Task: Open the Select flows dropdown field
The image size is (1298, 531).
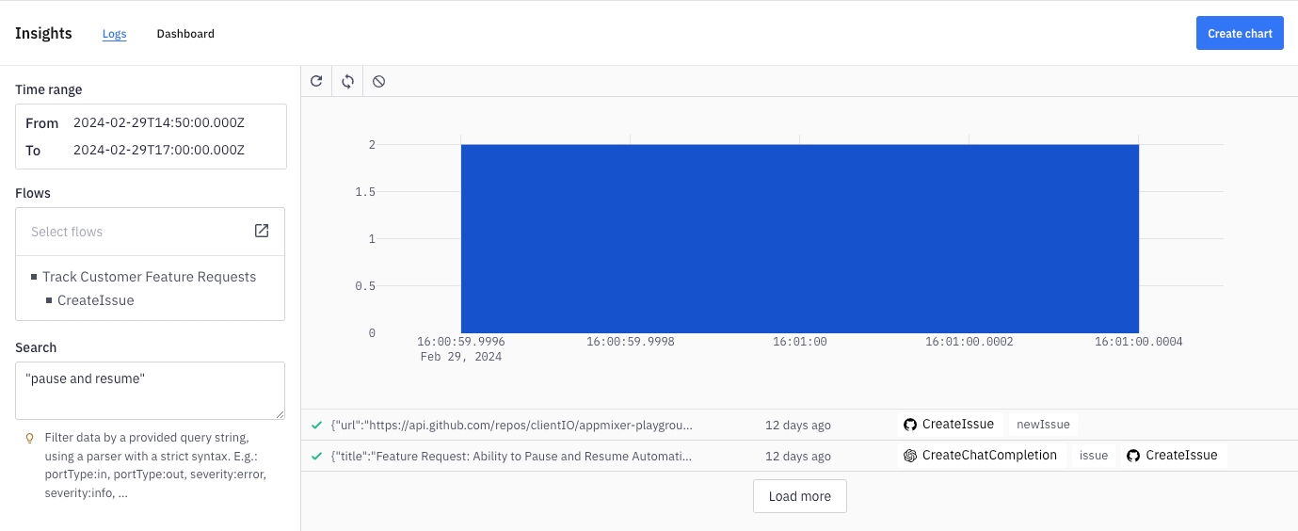Action: 132,232
